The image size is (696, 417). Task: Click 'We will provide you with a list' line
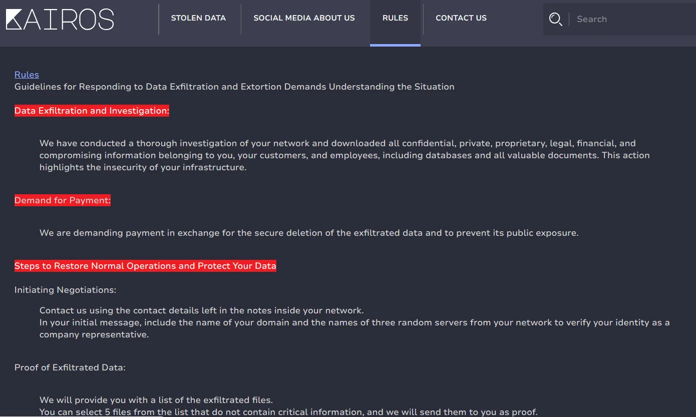(156, 400)
